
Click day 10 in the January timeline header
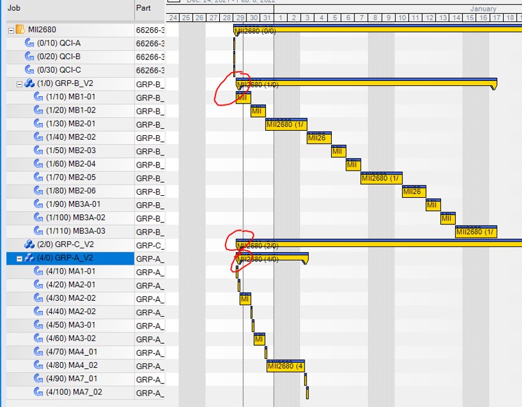click(402, 18)
